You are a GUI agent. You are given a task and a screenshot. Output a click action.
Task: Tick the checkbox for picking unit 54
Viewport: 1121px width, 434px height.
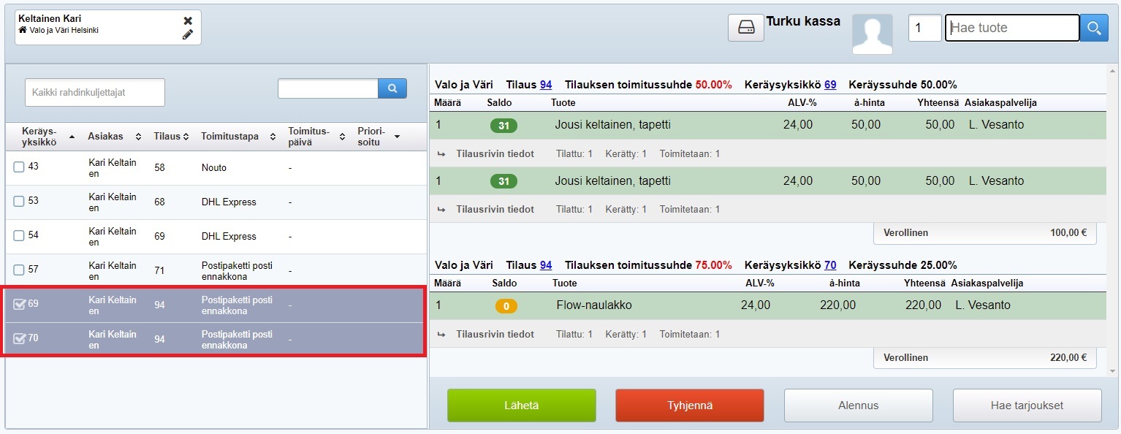[19, 236]
